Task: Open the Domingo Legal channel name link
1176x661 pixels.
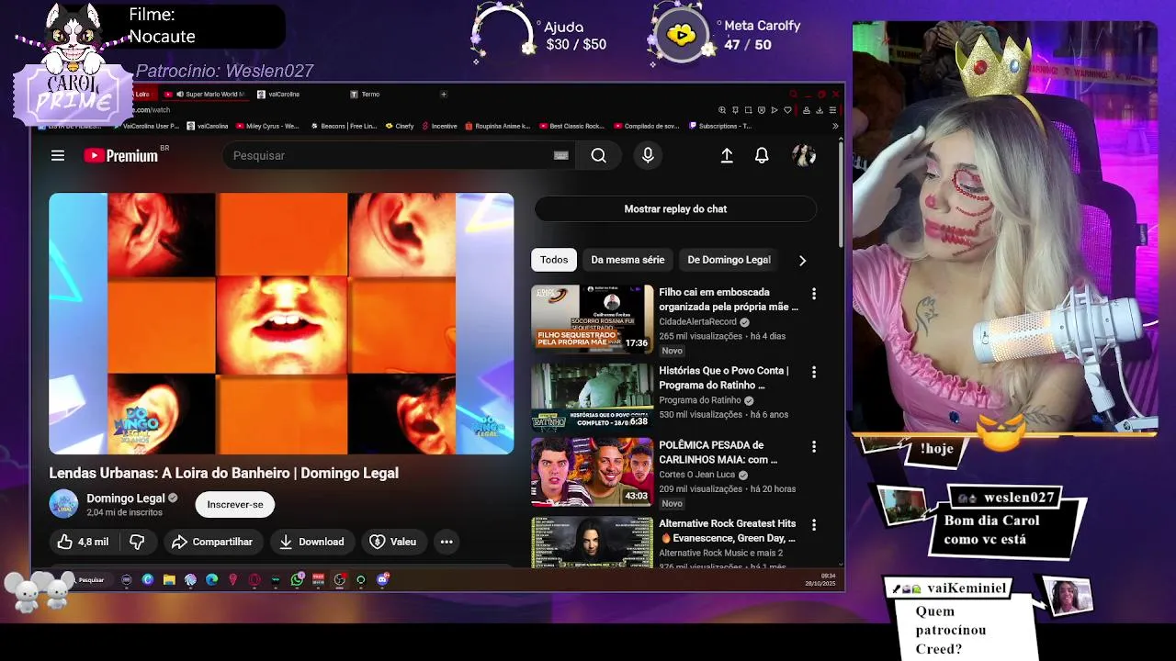Action: [x=126, y=499]
